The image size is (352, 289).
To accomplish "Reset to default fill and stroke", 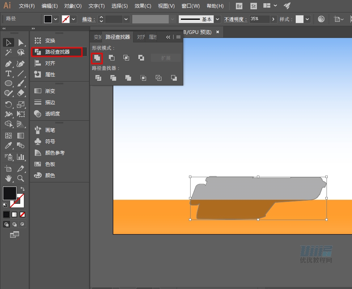I will point(5,205).
